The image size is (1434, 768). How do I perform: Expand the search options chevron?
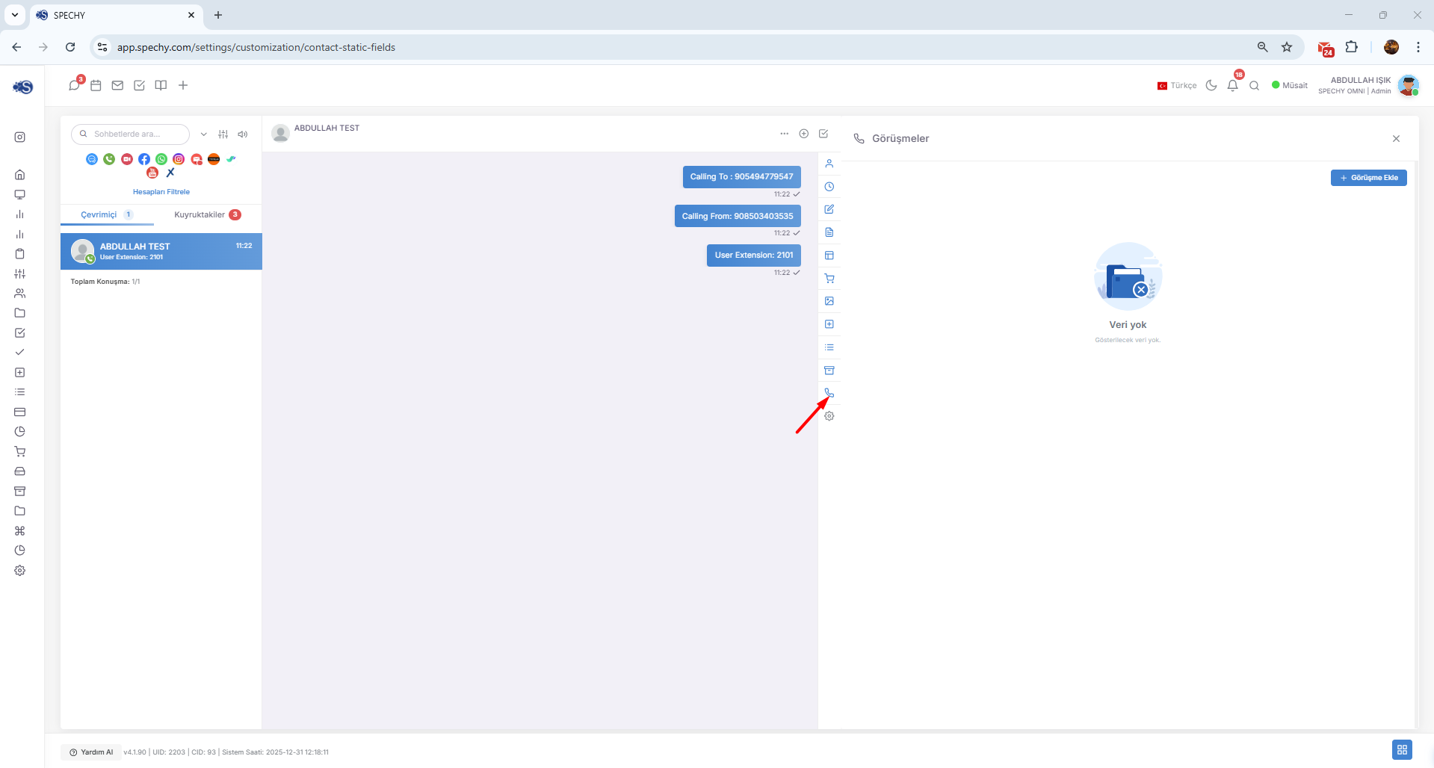click(x=203, y=134)
